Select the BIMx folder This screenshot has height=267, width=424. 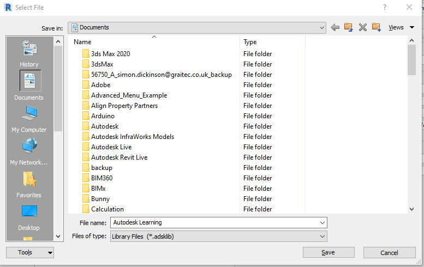98,189
